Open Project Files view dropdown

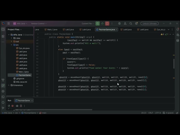[x=15, y=30]
